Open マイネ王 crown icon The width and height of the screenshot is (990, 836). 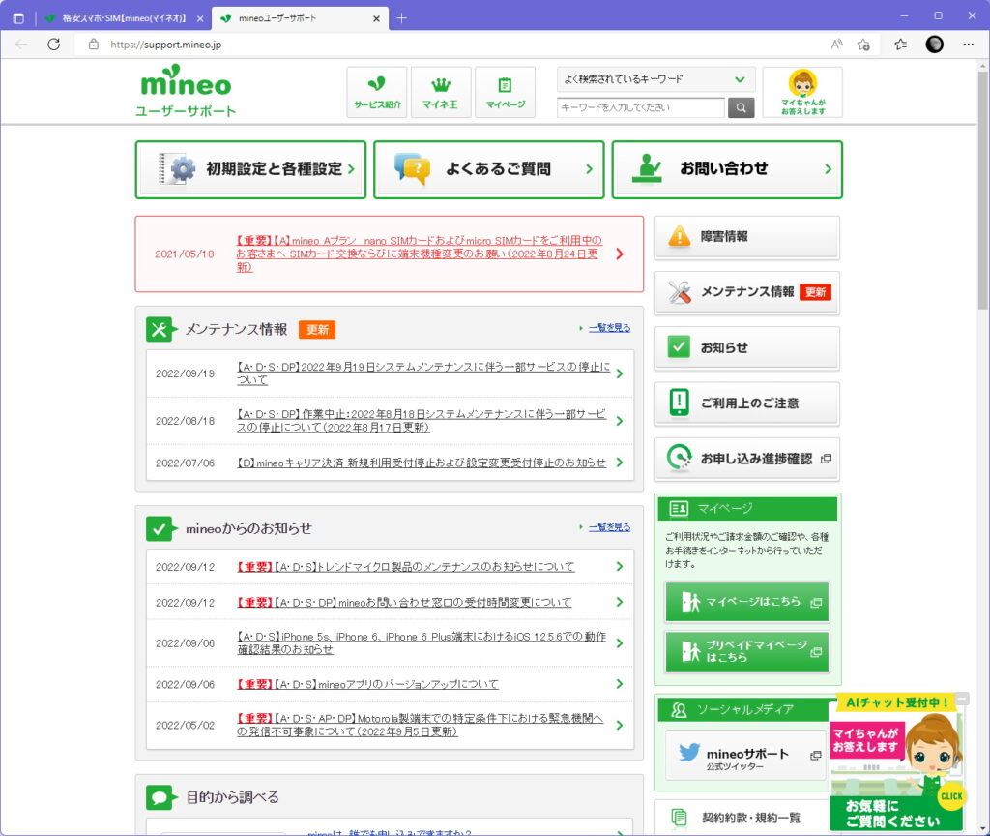tap(441, 92)
